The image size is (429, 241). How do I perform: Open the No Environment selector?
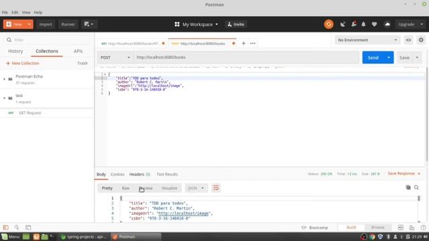[x=367, y=40]
